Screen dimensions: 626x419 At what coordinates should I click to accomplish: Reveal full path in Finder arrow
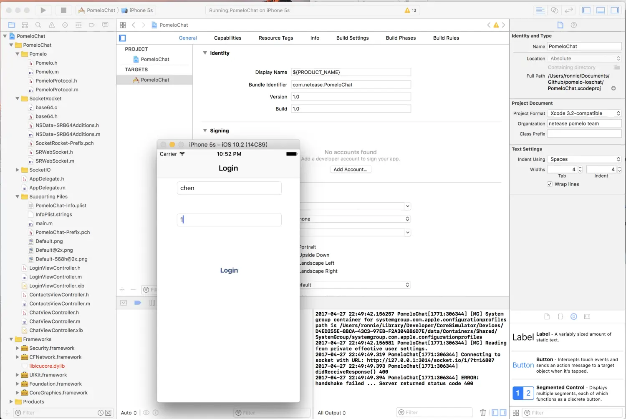613,88
